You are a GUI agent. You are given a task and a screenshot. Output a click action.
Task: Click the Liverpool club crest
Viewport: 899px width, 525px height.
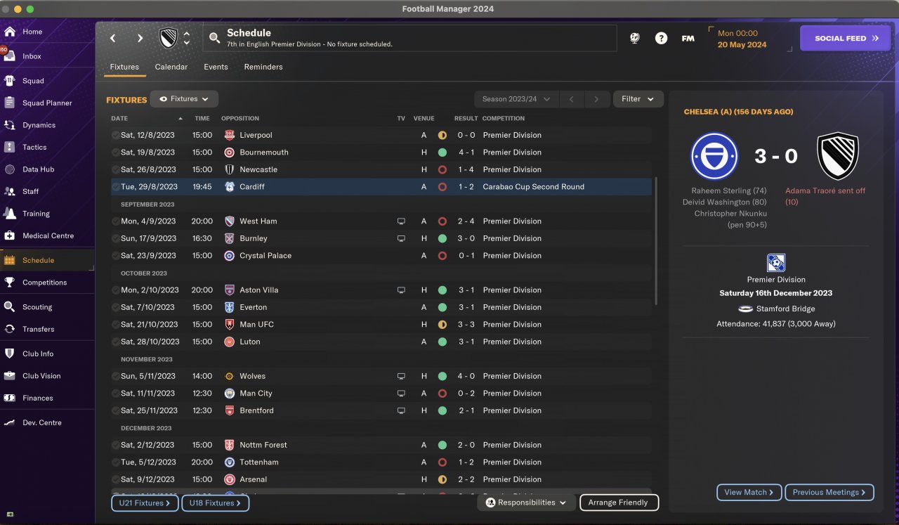tap(229, 135)
